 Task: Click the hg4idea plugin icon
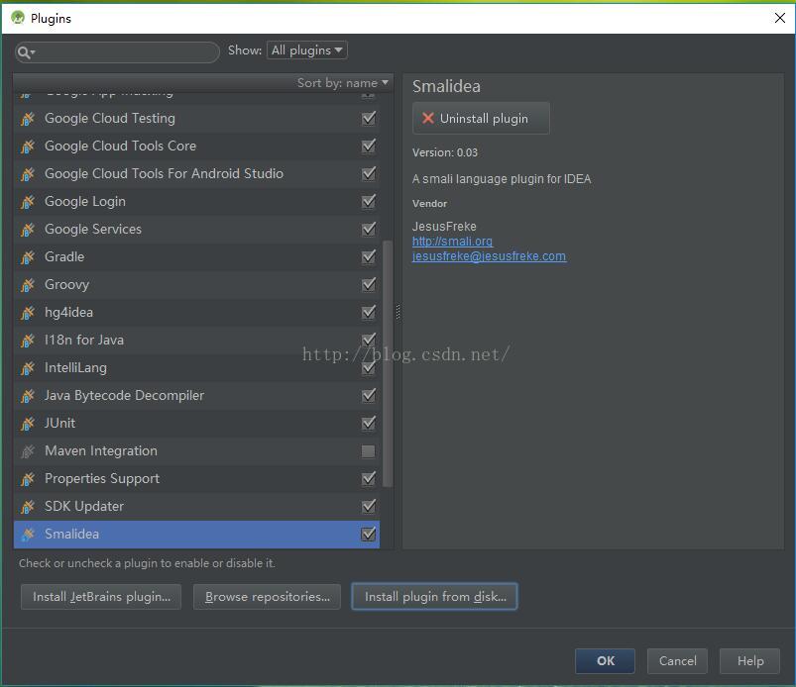28,313
